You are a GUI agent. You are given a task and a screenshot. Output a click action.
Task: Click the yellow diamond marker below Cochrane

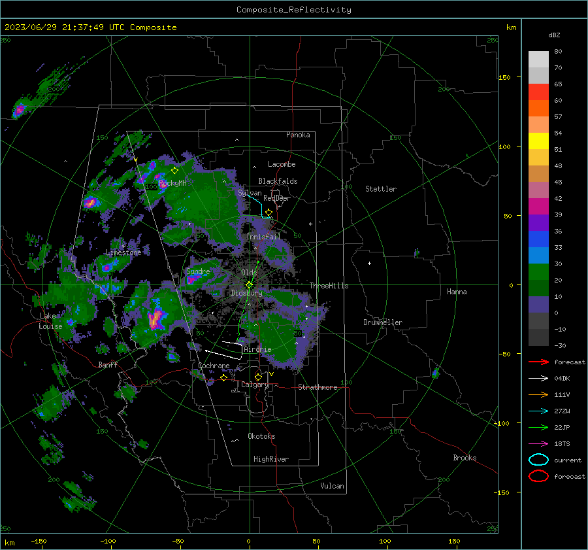[x=224, y=377]
